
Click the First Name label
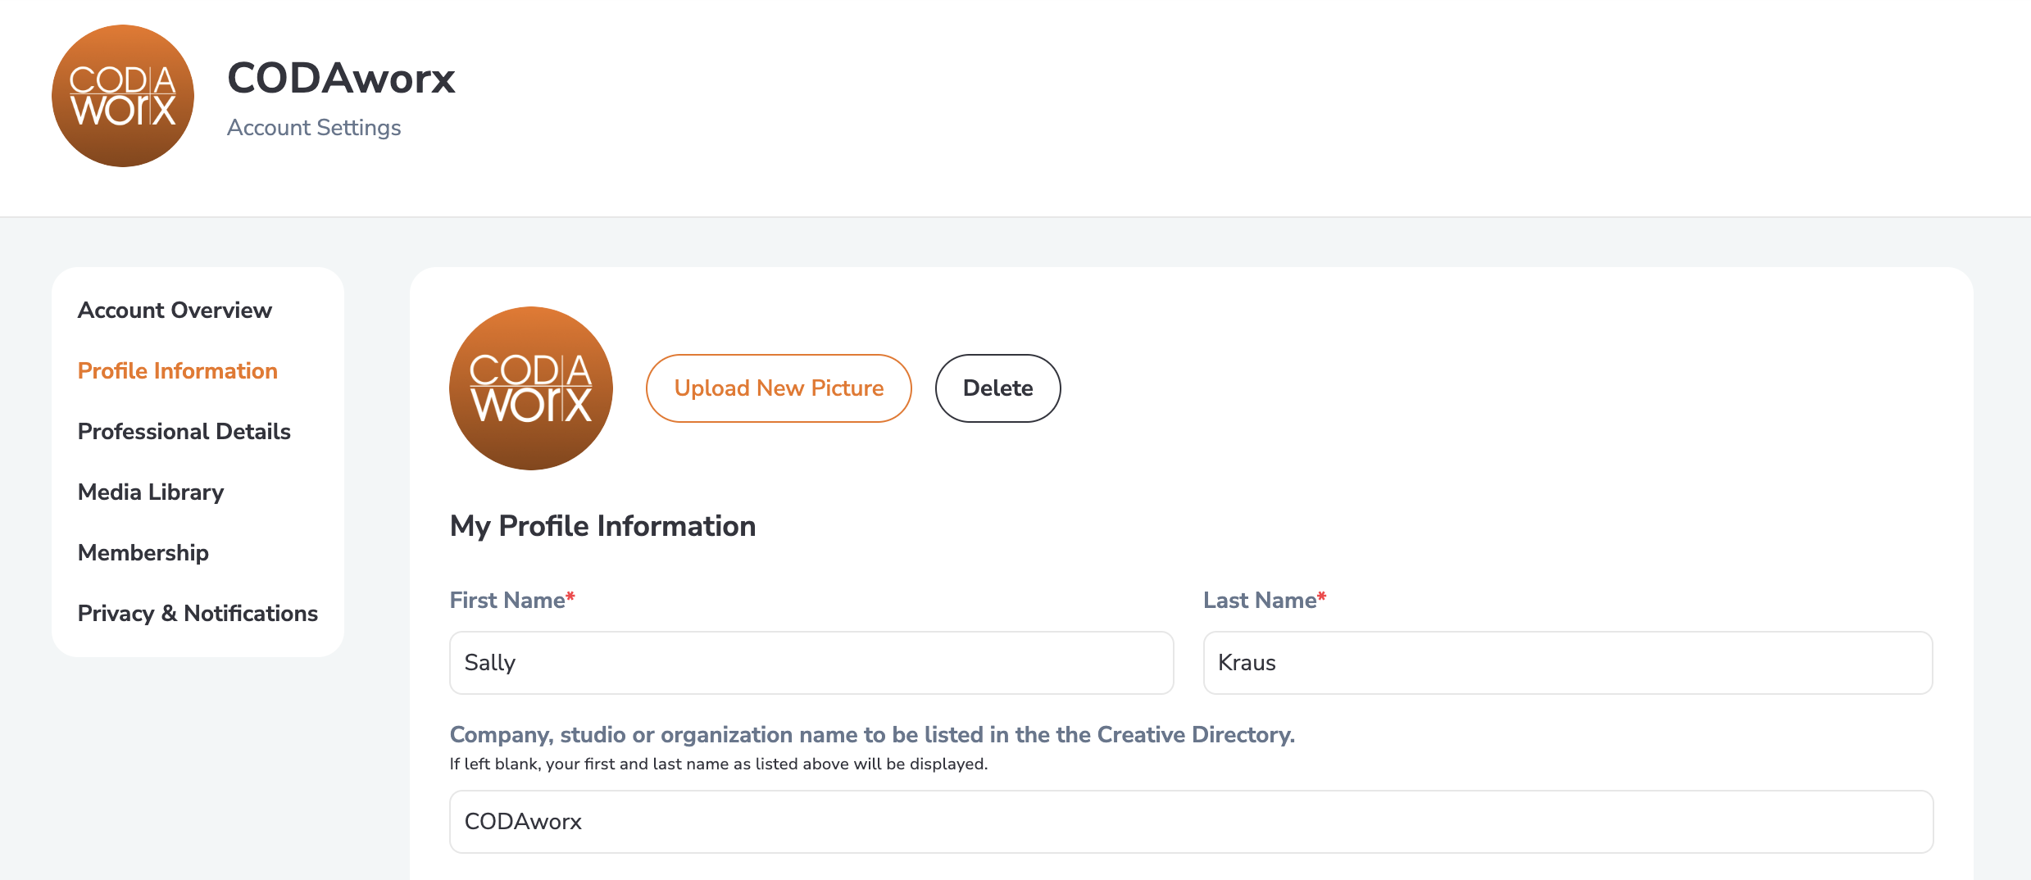[512, 601]
